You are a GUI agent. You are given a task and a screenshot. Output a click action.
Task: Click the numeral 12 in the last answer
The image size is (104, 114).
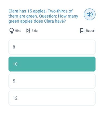click(x=15, y=98)
